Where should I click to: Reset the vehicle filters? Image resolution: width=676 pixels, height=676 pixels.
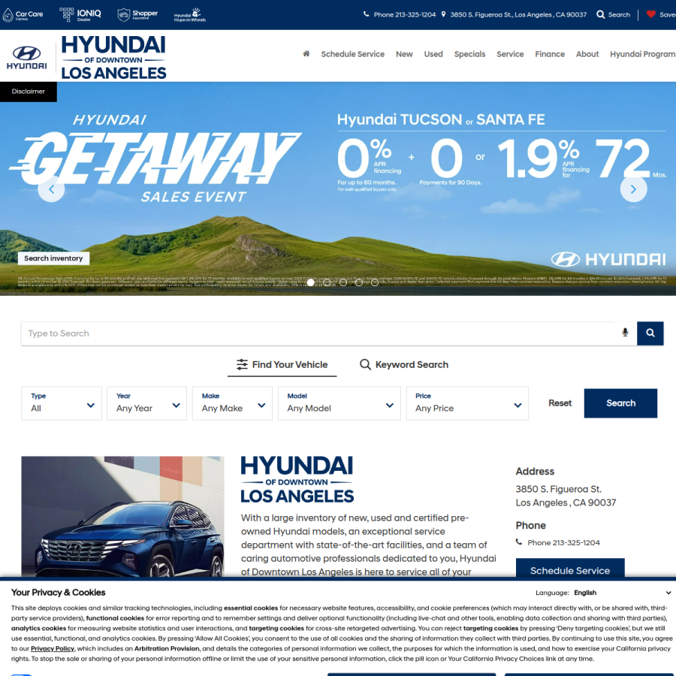[560, 403]
